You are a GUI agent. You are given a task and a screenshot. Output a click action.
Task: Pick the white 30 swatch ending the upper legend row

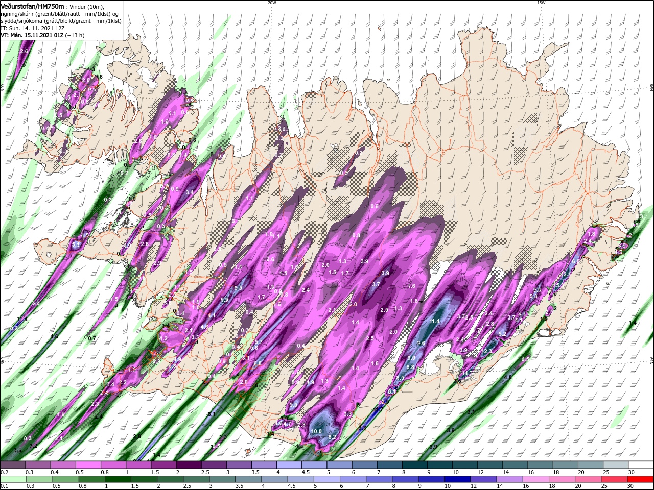641,466
